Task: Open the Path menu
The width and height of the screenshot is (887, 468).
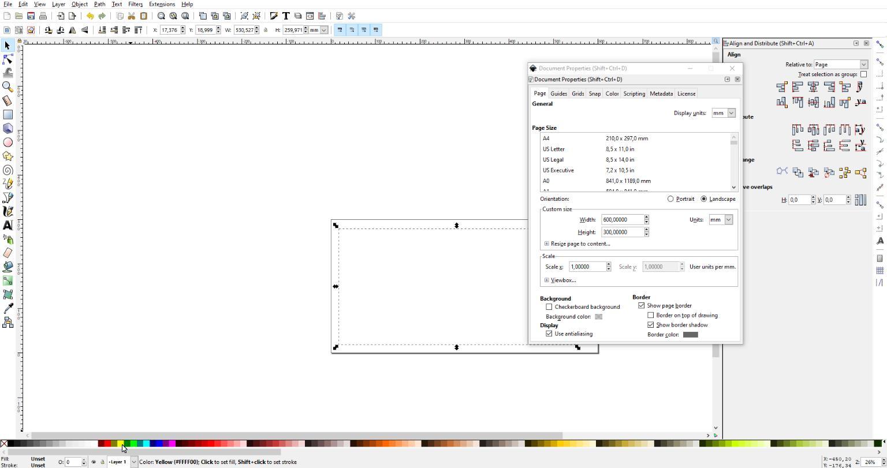Action: 99,4
